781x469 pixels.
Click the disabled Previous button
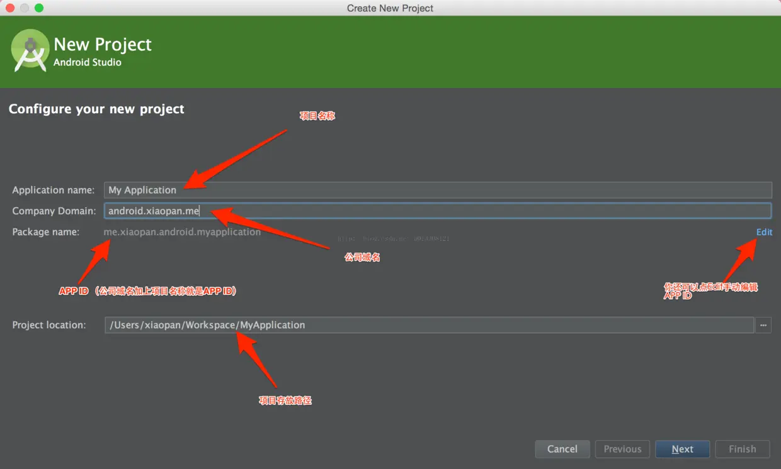click(622, 449)
